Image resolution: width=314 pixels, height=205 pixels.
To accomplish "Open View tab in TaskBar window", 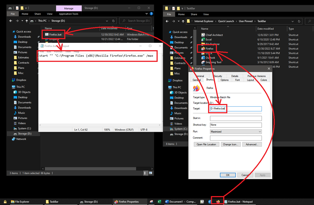I will [206, 14].
